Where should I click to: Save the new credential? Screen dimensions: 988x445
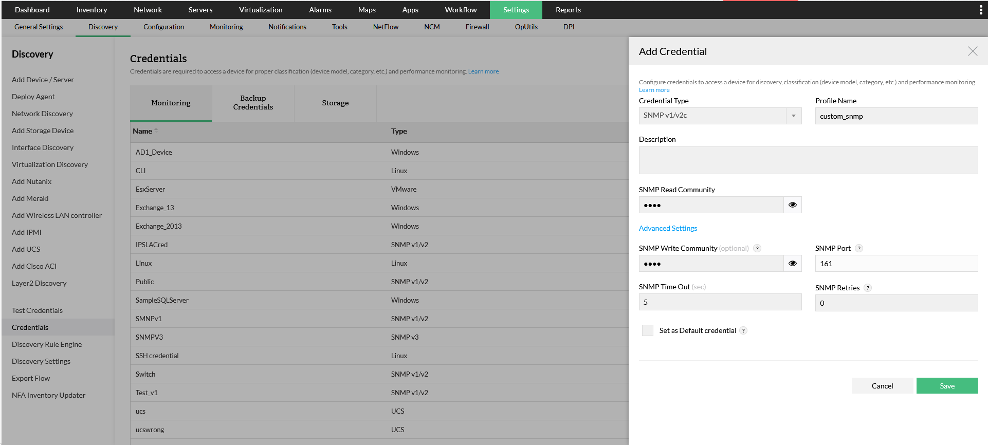coord(947,386)
